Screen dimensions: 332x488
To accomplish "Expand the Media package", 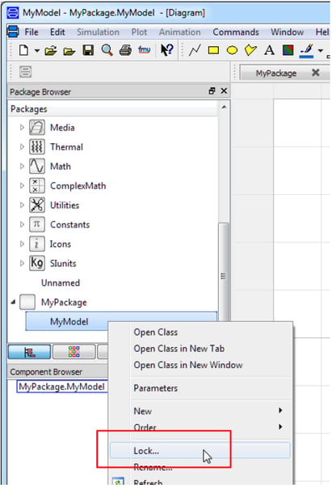I will click(x=22, y=127).
